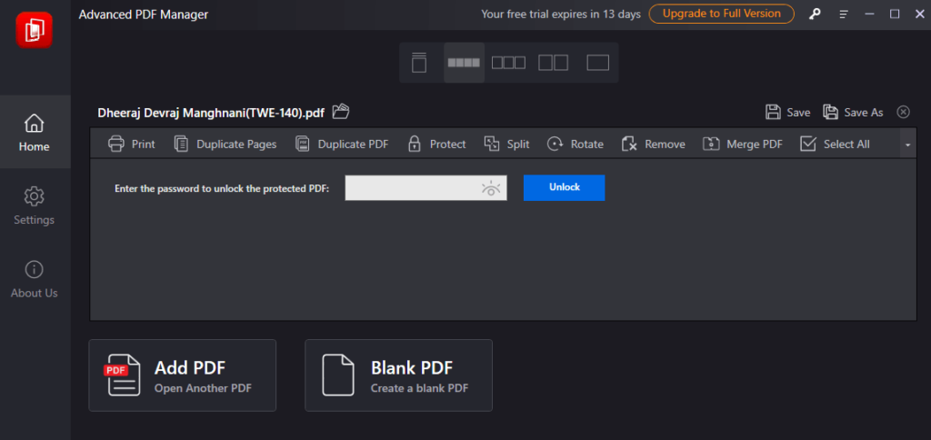Click the Protect lock tool

pyautogui.click(x=436, y=144)
